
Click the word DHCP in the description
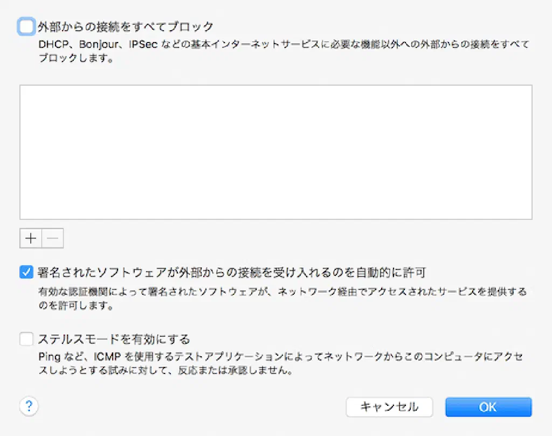pos(52,44)
